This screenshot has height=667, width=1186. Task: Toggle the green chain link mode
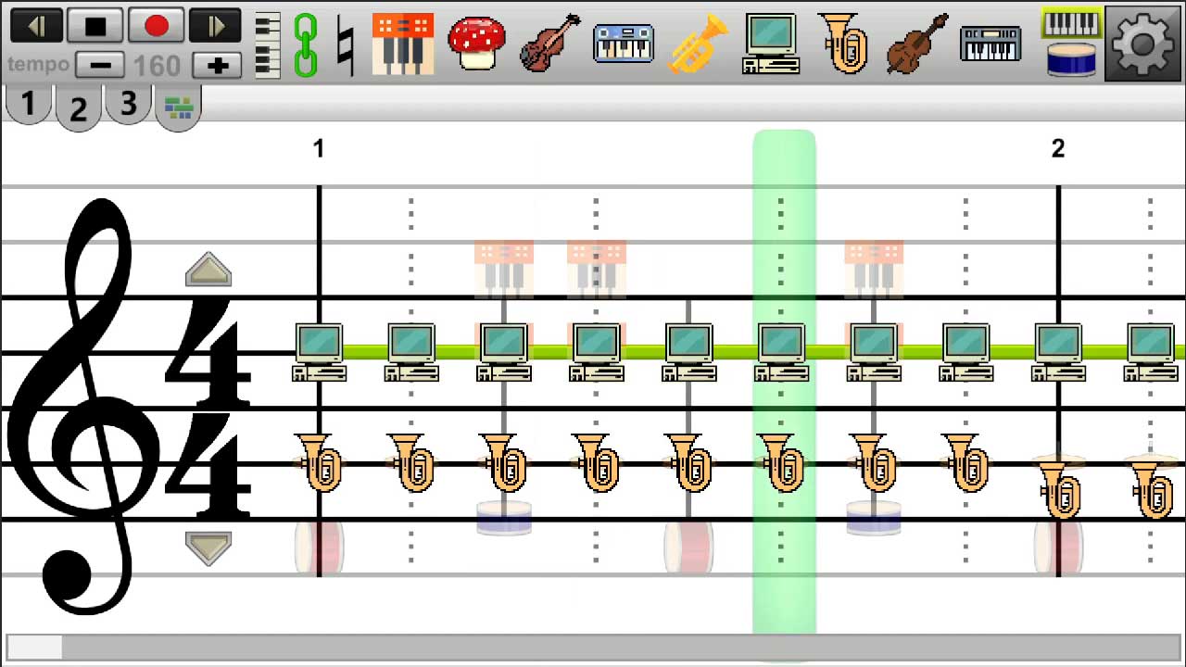[305, 44]
